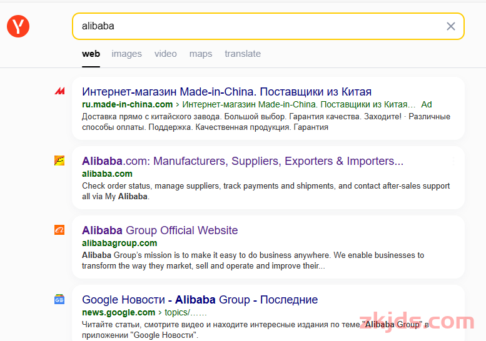Click the Alibaba Group favicon icon
Screen dimensions: 486x341
tap(59, 230)
